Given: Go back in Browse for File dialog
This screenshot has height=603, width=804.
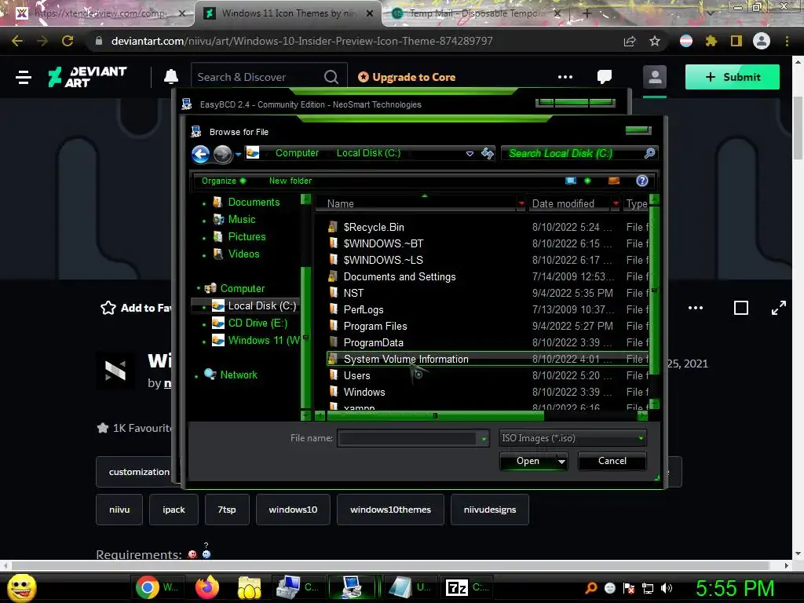Looking at the screenshot, I should 200,154.
